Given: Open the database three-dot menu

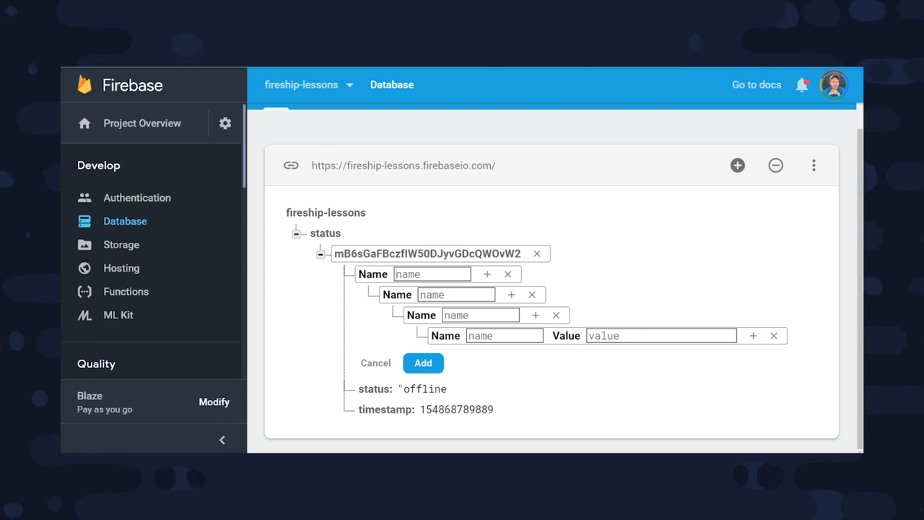Looking at the screenshot, I should (x=814, y=166).
